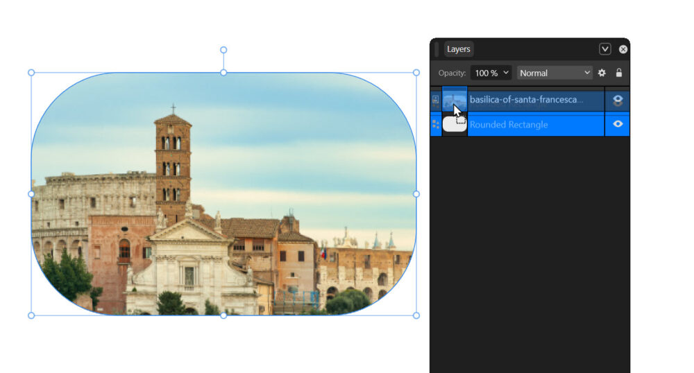
Task: Close the Layers panel
Action: point(623,49)
